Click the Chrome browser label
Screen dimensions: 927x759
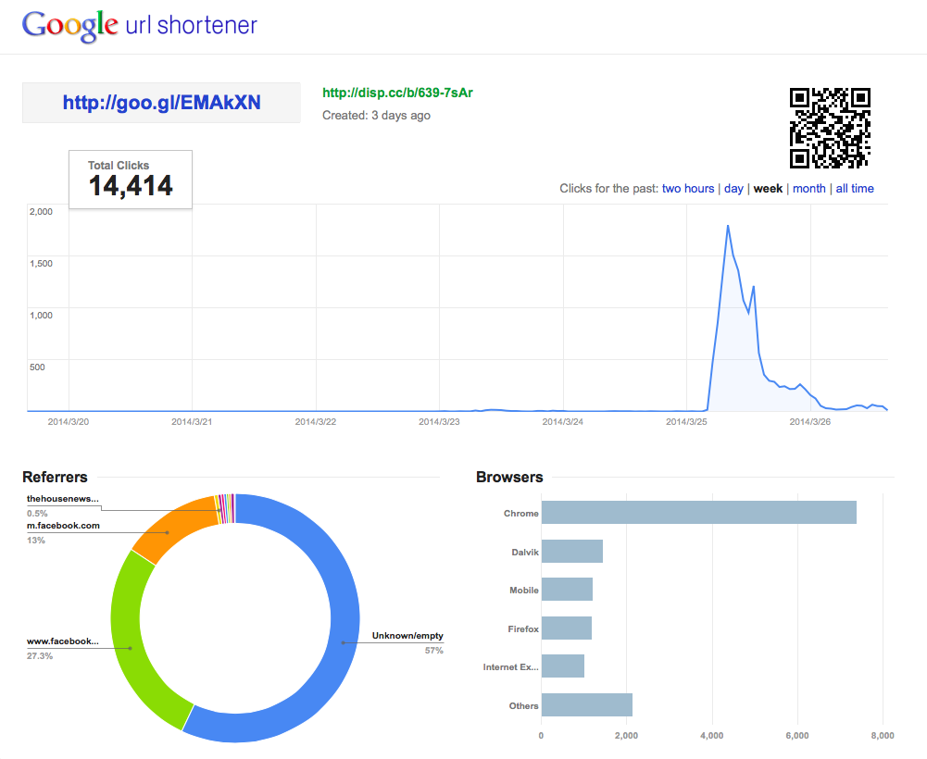click(520, 513)
